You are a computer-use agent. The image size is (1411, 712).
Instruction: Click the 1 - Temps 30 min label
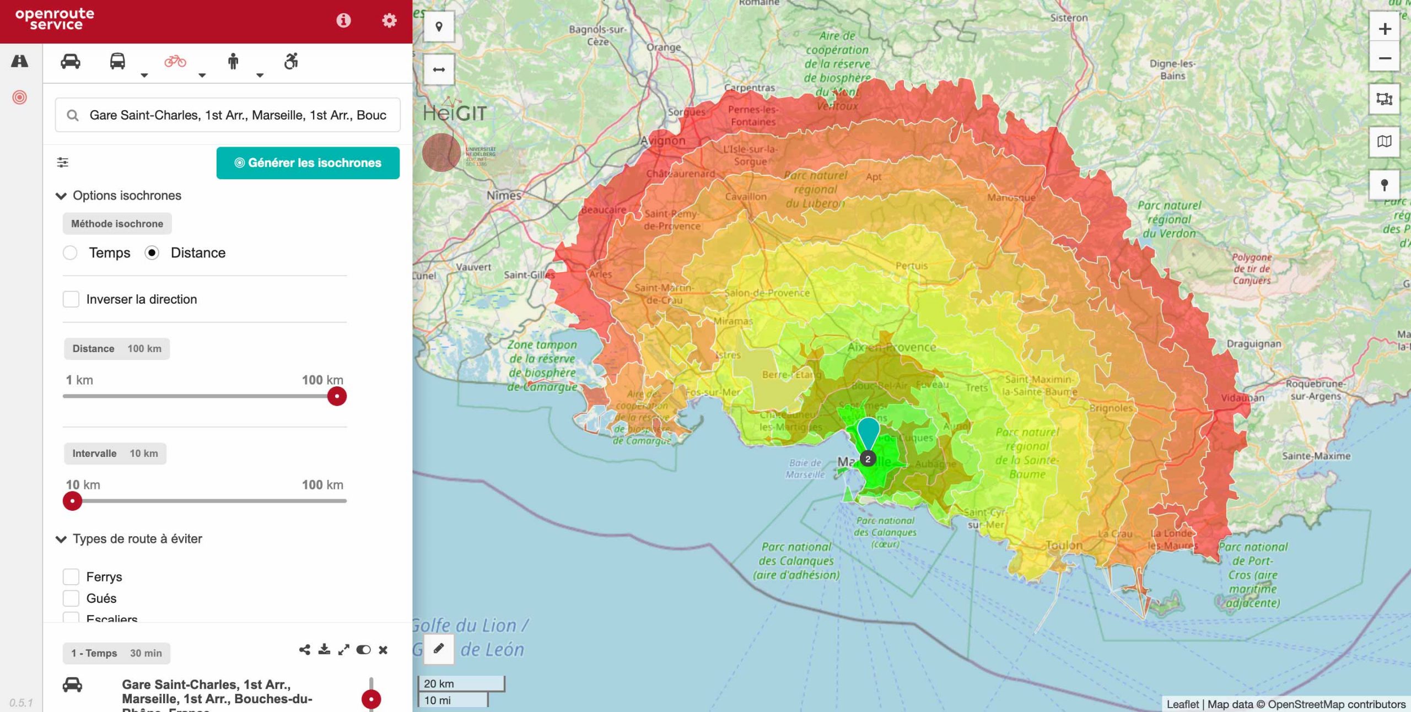pos(117,654)
